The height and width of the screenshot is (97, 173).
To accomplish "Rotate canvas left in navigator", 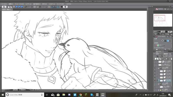I will 162,34.
